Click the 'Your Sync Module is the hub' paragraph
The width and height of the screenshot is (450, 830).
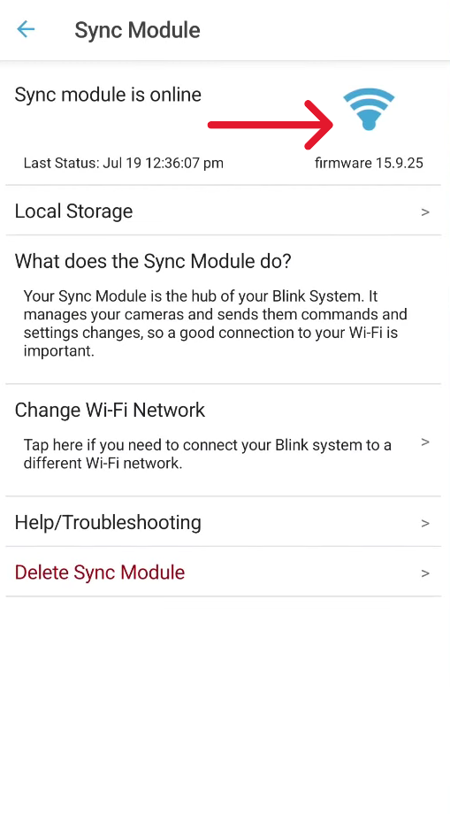(215, 323)
